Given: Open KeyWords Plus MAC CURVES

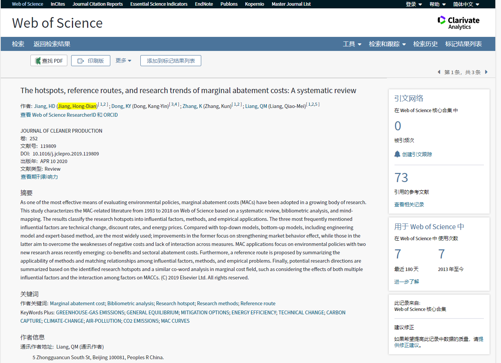Looking at the screenshot, I should coord(175,321).
